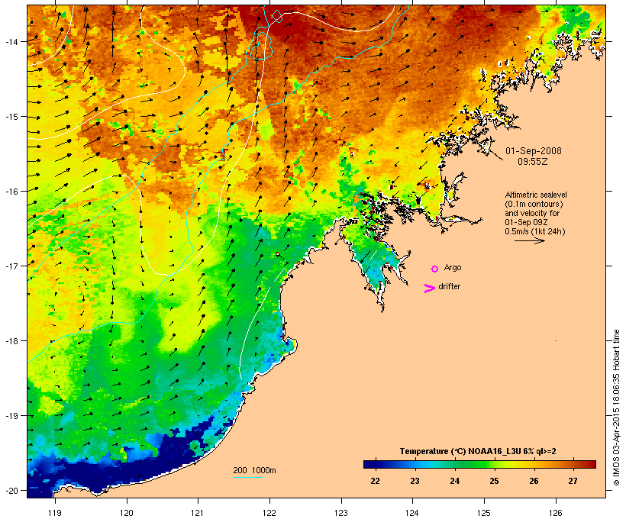Click 'and velocity for' caption line
Viewport: 626px width, 519px height.
click(532, 213)
